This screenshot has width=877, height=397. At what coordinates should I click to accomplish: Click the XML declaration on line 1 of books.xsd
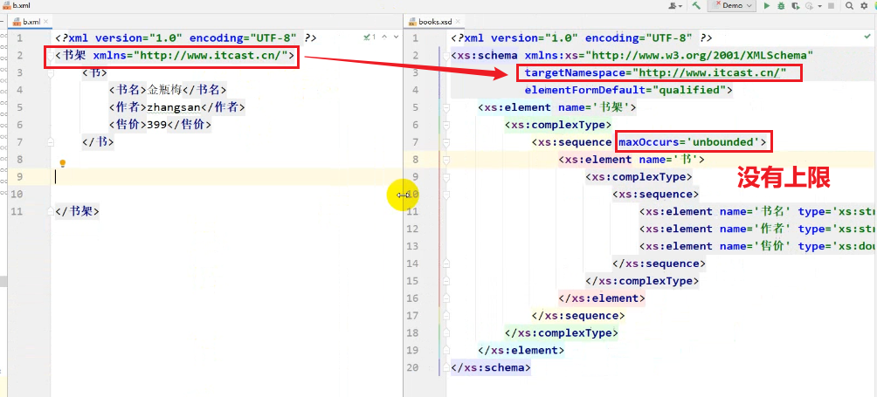tap(582, 38)
